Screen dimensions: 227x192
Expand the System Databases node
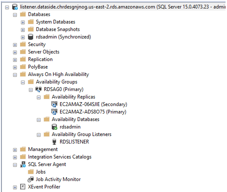(x=23, y=23)
